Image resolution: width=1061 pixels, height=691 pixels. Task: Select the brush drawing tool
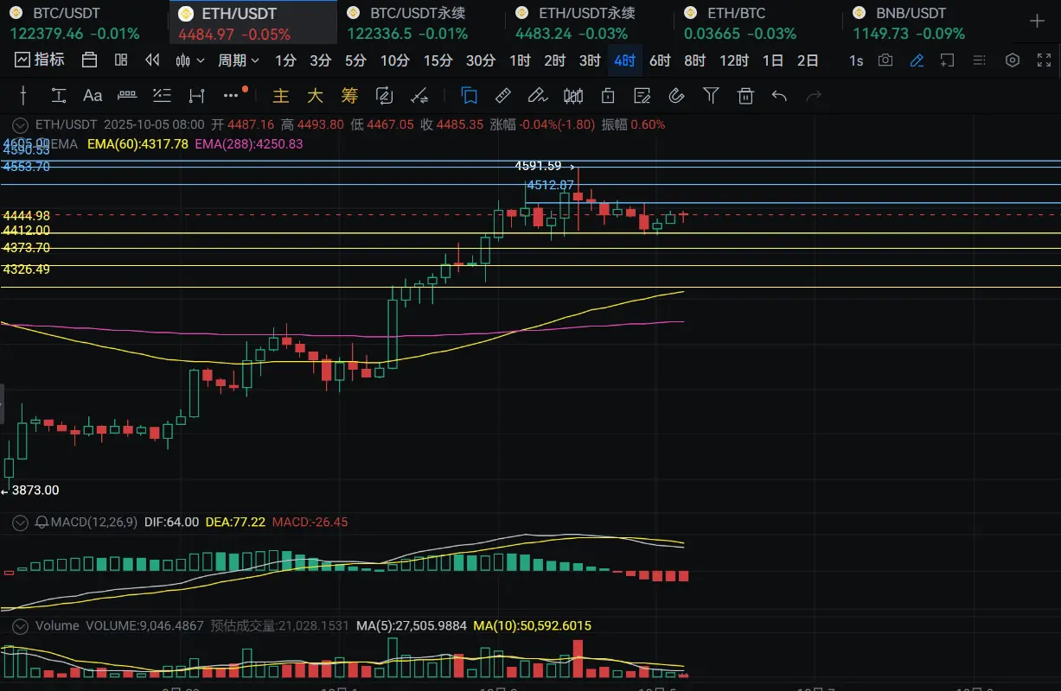[537, 95]
